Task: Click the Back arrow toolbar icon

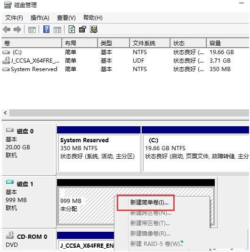Action: click(x=7, y=30)
